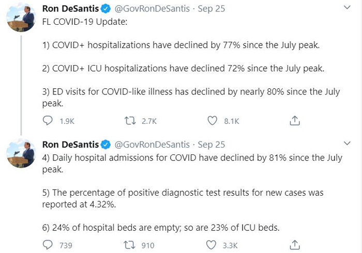This screenshot has height=253, width=362.
Task: Click the profile avatar on the first tweet
Action: 21,17
